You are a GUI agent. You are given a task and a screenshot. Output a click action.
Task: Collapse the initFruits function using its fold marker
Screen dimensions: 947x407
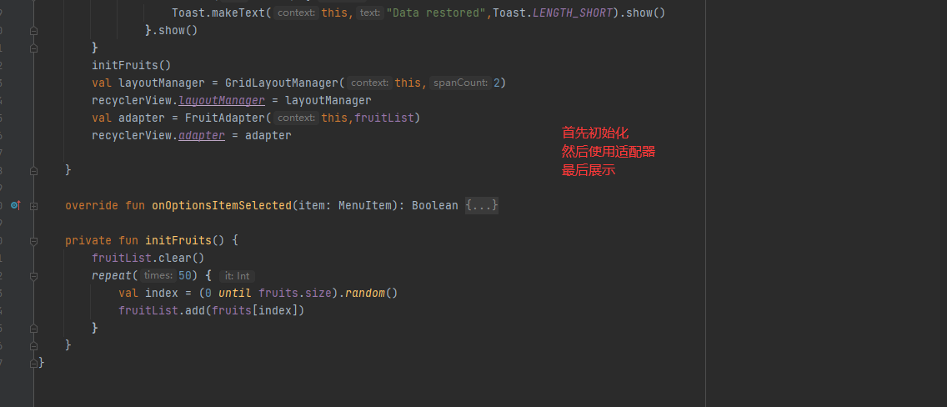34,240
